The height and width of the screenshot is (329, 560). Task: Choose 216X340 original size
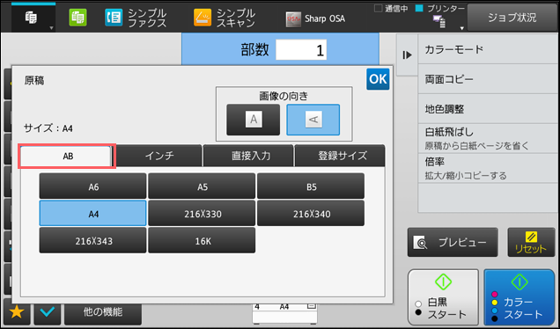(x=311, y=213)
